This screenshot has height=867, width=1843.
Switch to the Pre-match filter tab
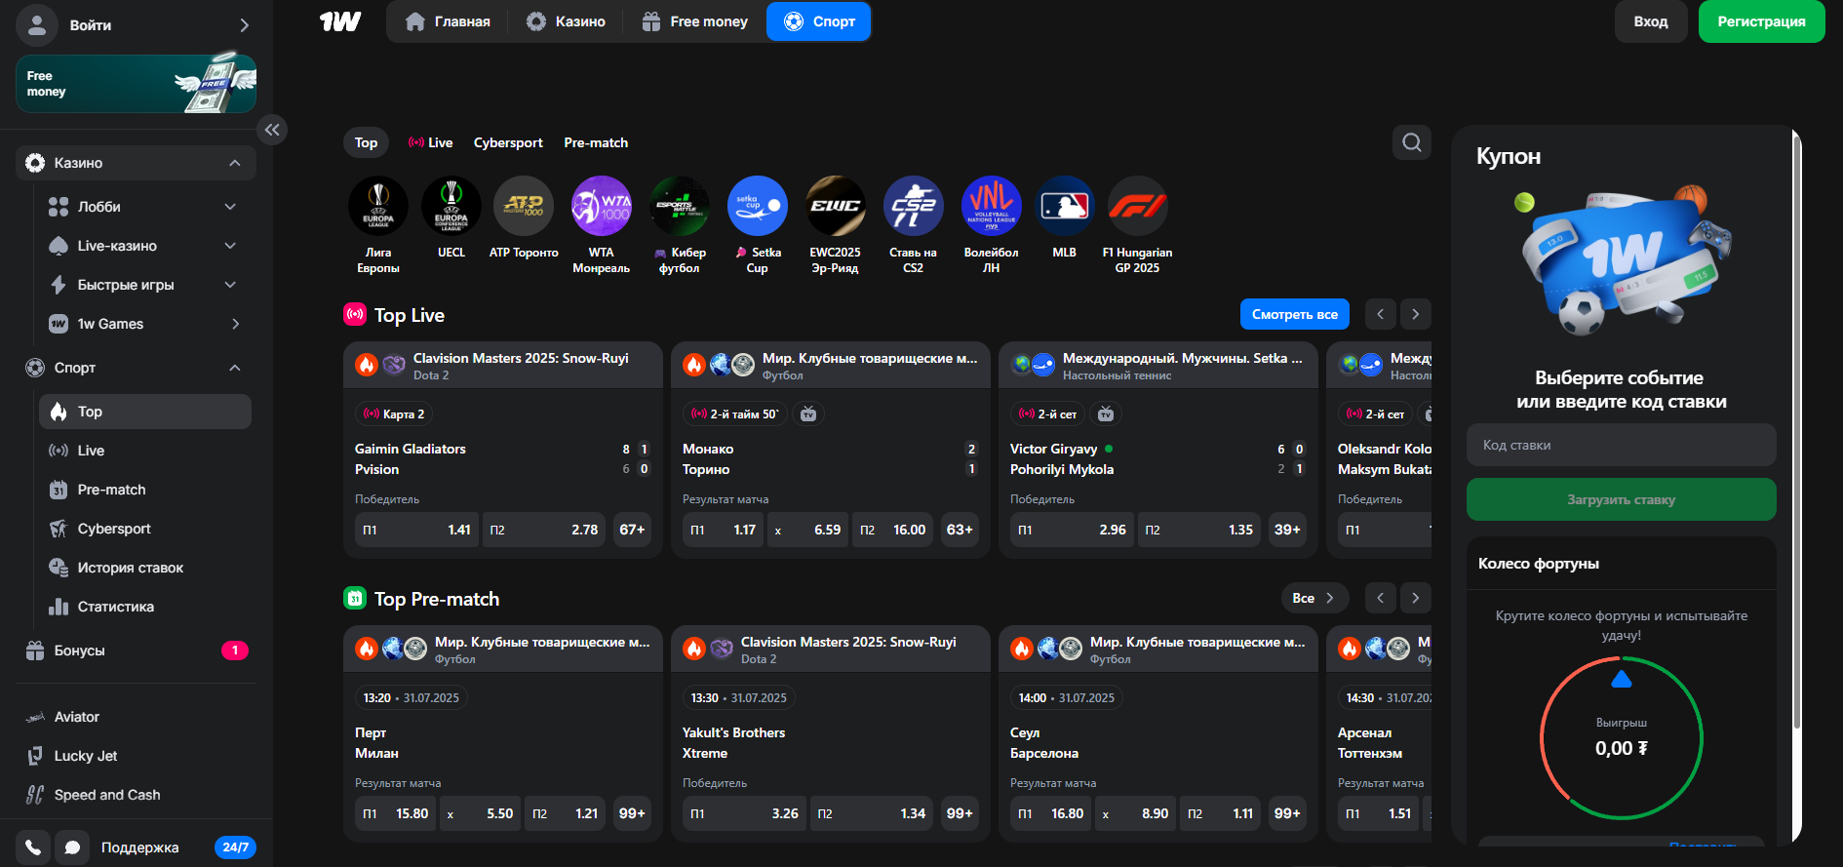[596, 142]
